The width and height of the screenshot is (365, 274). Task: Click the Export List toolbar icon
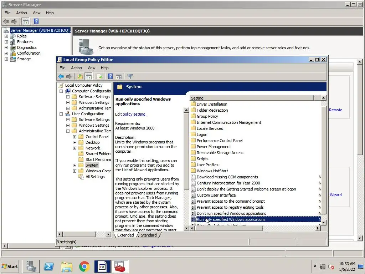(x=99, y=76)
